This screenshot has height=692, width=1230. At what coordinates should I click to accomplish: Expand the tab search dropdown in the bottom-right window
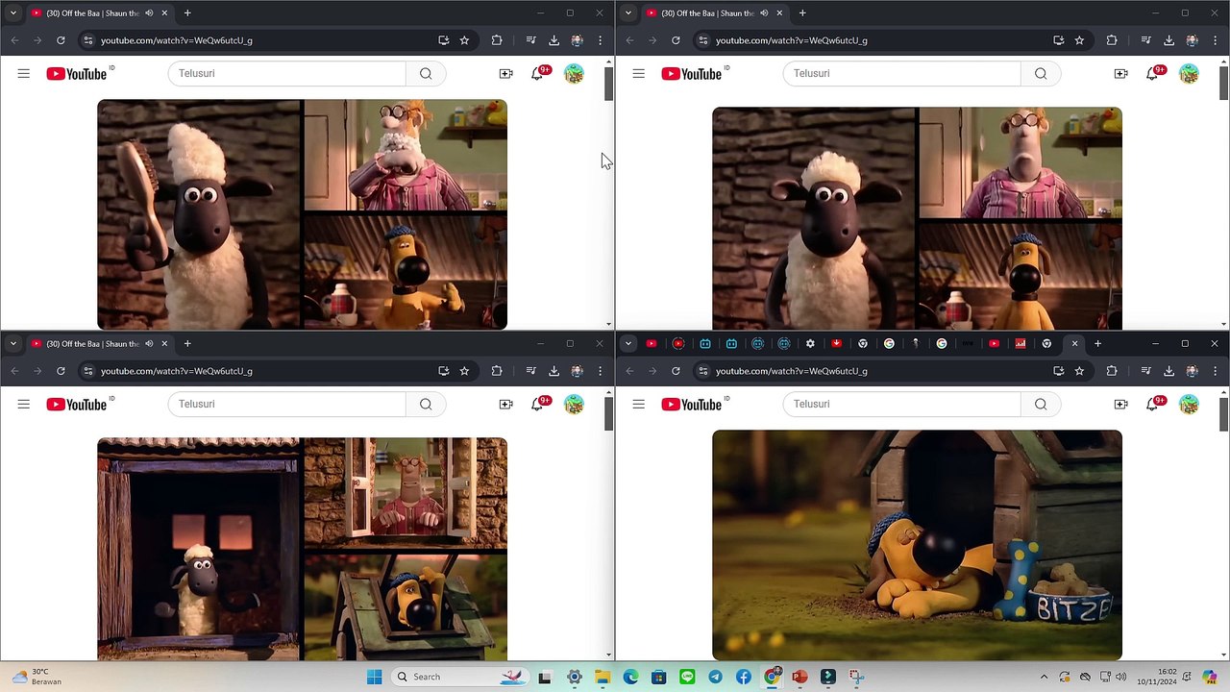pyautogui.click(x=628, y=344)
